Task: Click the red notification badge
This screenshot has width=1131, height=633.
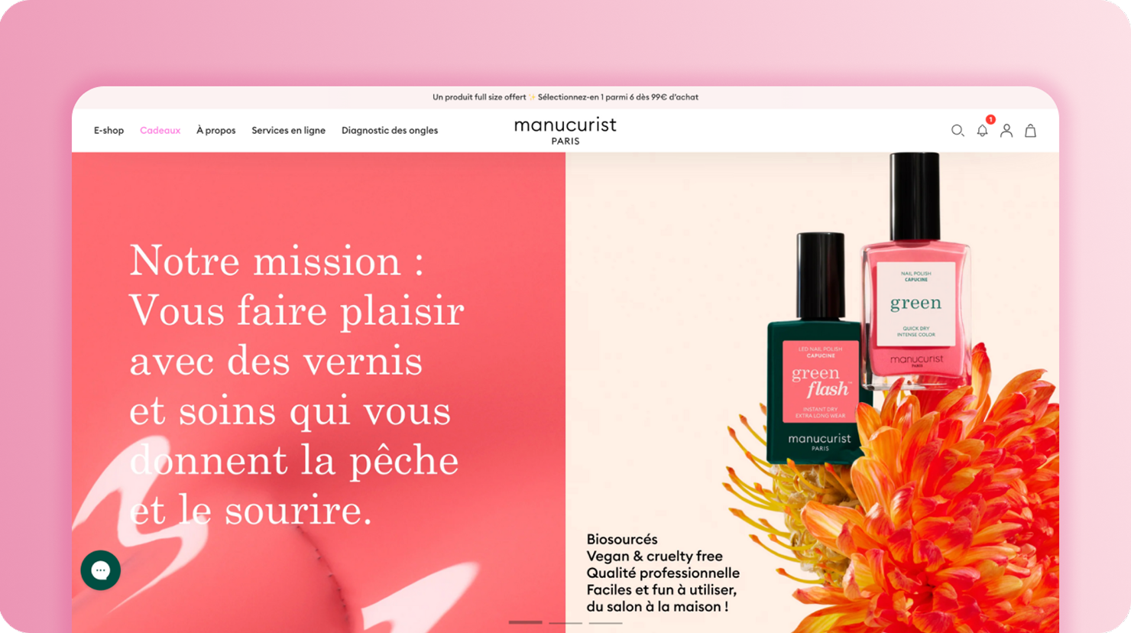Action: tap(990, 119)
